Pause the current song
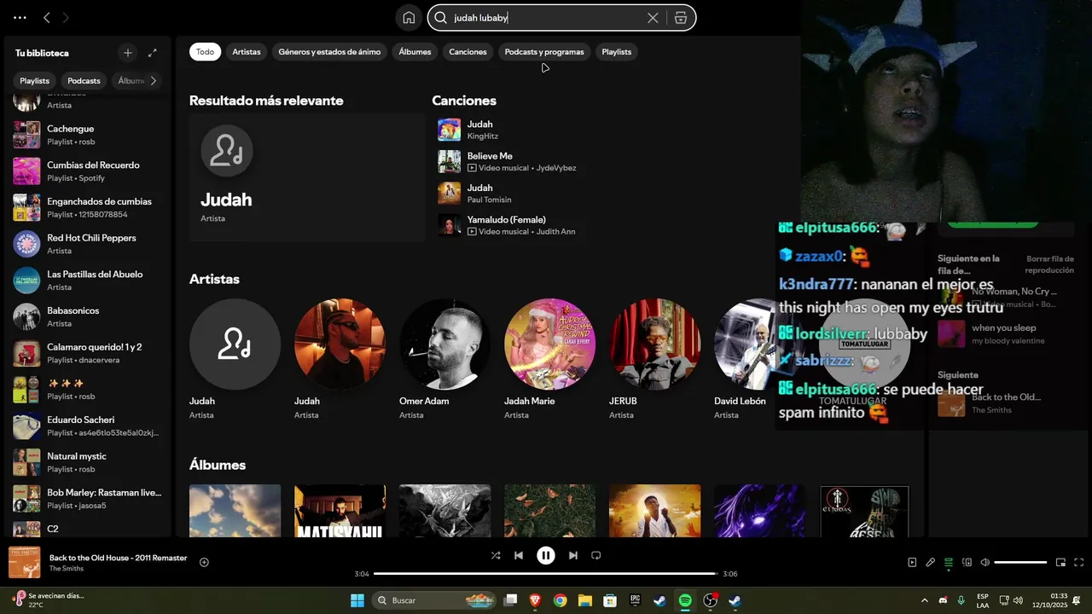 (546, 555)
